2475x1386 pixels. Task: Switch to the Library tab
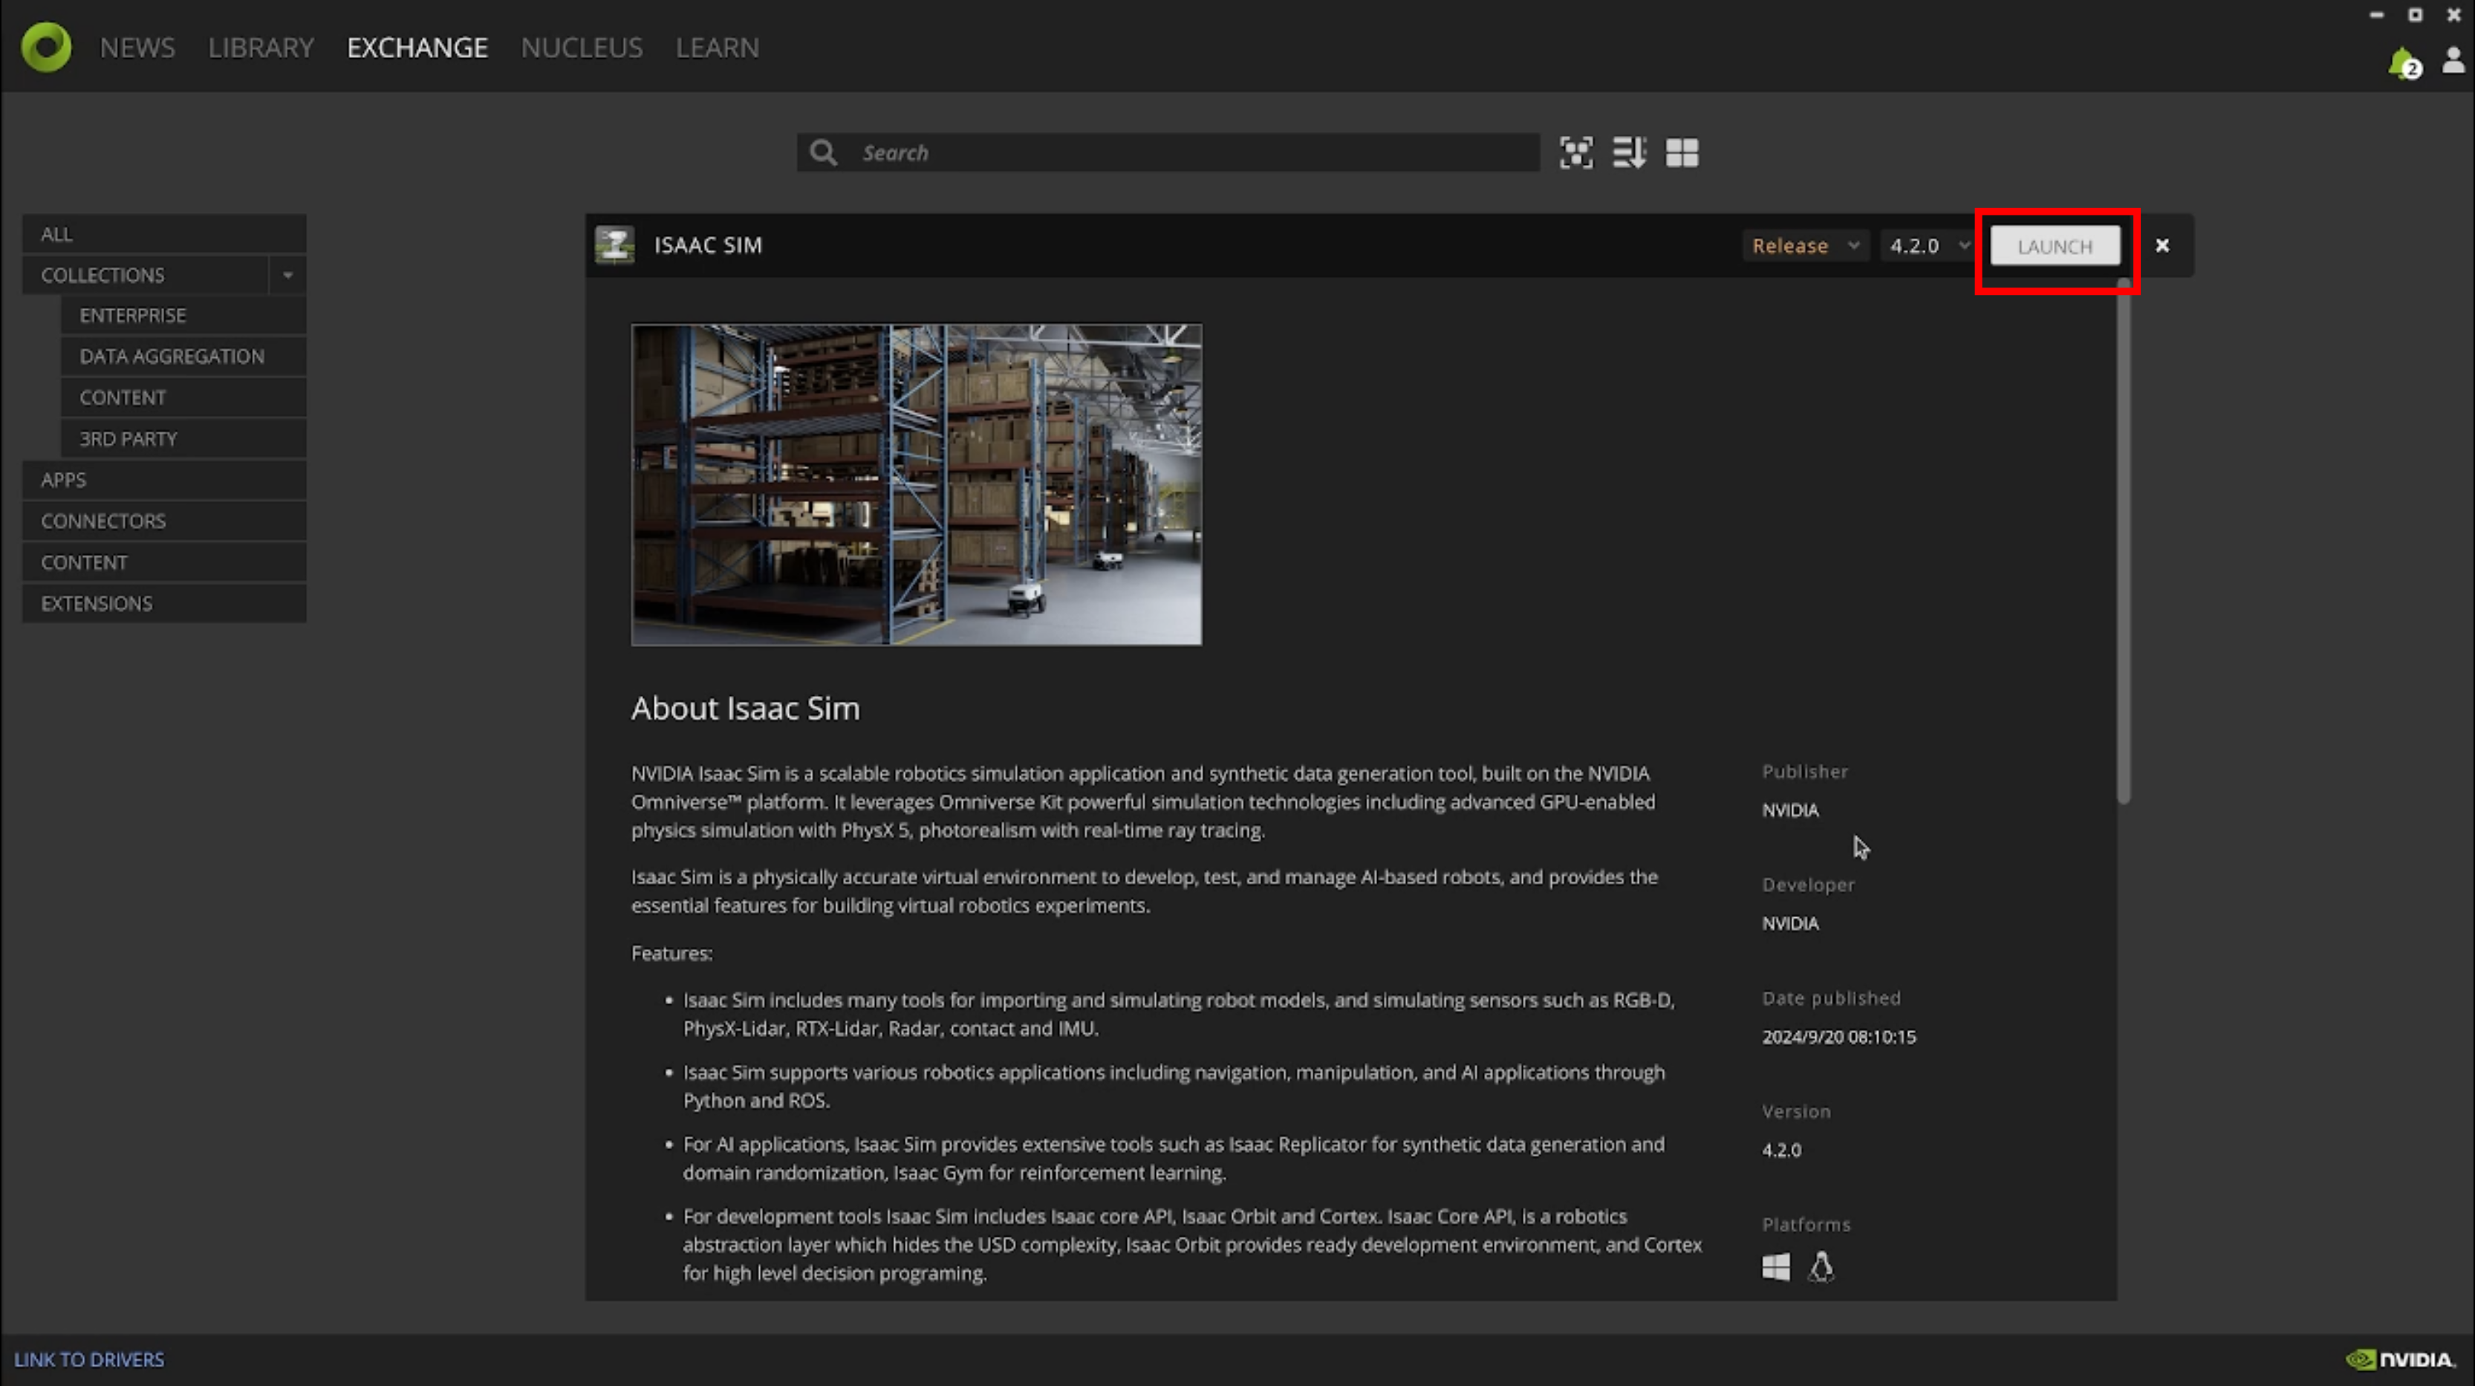[261, 47]
